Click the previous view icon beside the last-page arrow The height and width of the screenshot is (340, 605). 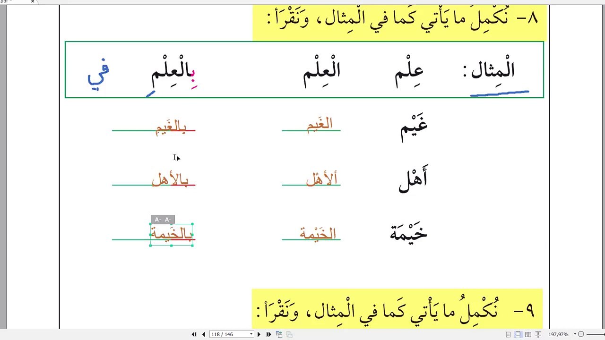pos(279,334)
